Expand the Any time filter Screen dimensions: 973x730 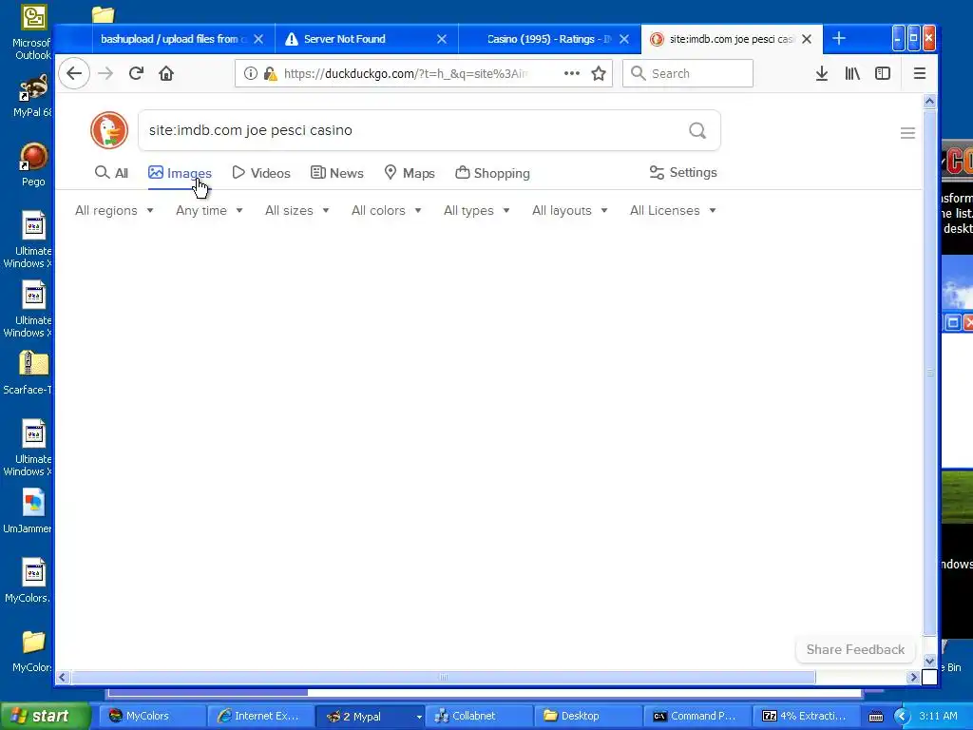(209, 210)
